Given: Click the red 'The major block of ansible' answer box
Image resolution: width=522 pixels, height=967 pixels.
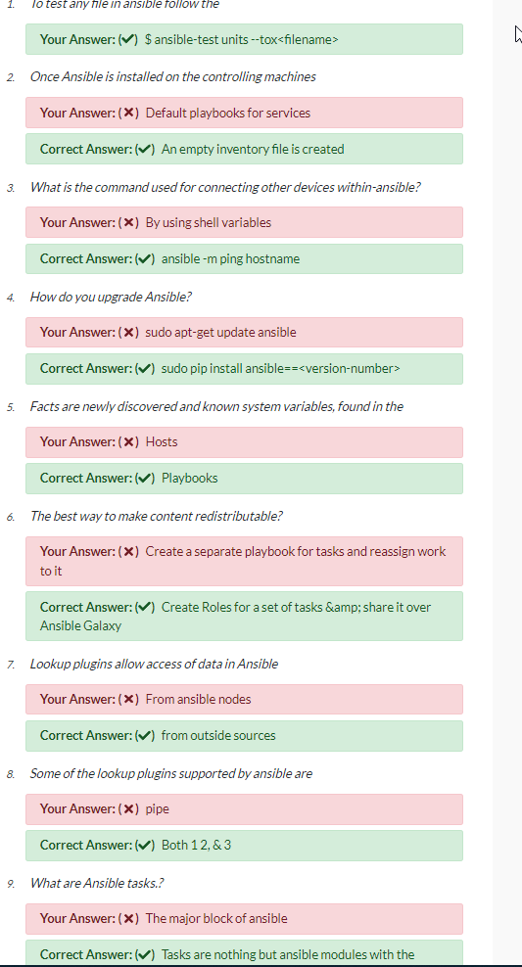Looking at the screenshot, I should (x=244, y=919).
